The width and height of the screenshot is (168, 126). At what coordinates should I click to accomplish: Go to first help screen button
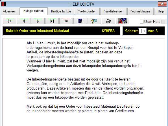(10, 21)
